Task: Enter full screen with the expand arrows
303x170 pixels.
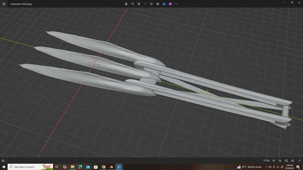Action: 300,161
